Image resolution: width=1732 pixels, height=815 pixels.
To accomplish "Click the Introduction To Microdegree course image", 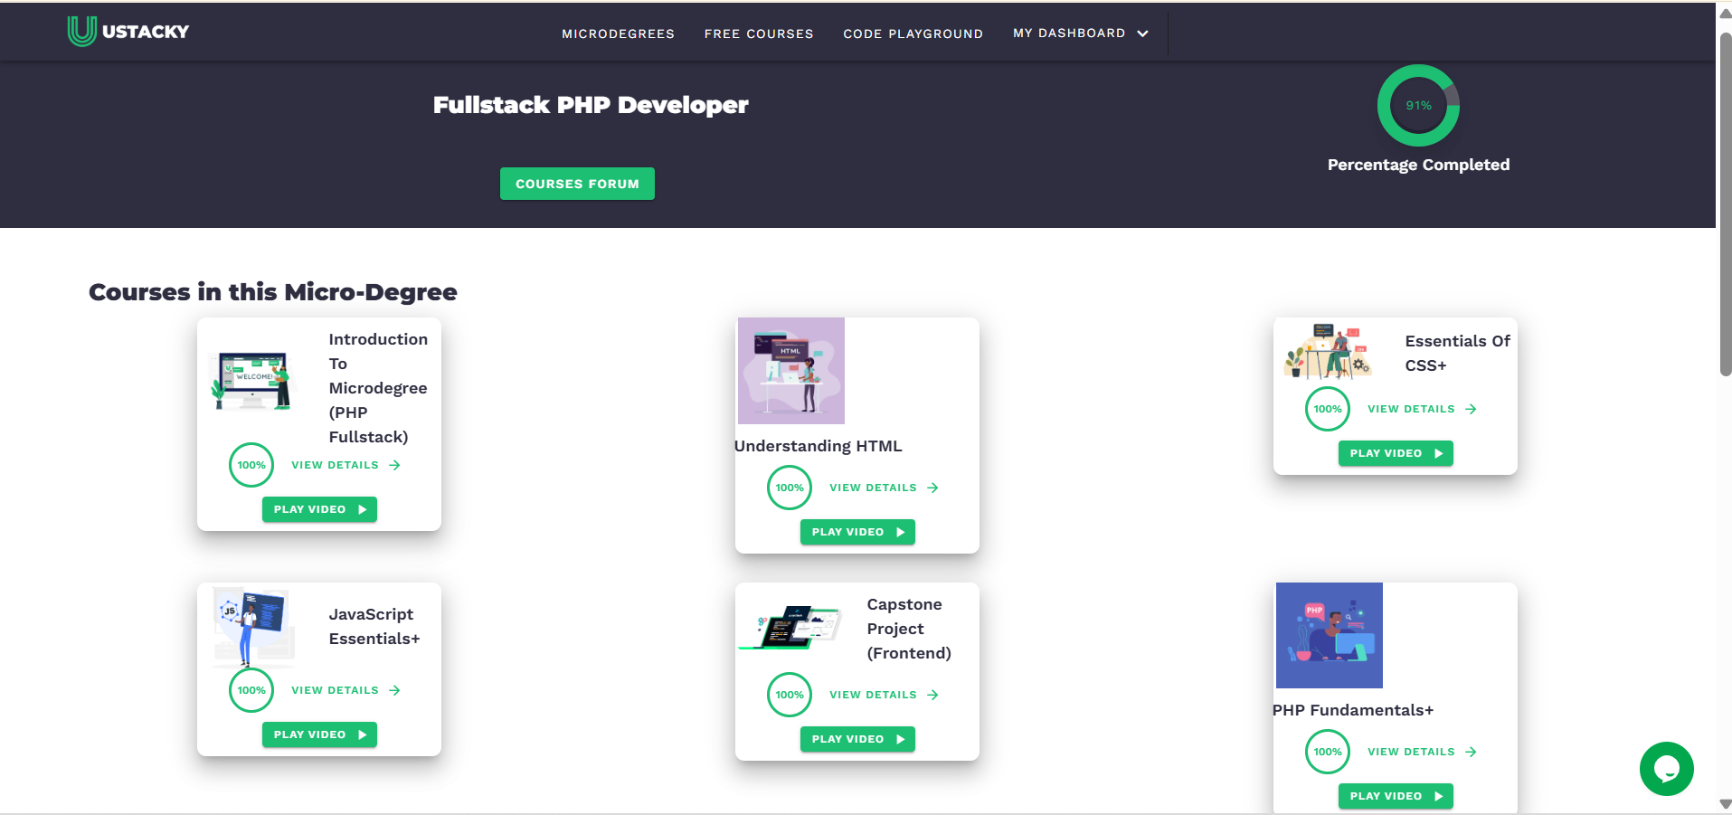I will coord(253,381).
